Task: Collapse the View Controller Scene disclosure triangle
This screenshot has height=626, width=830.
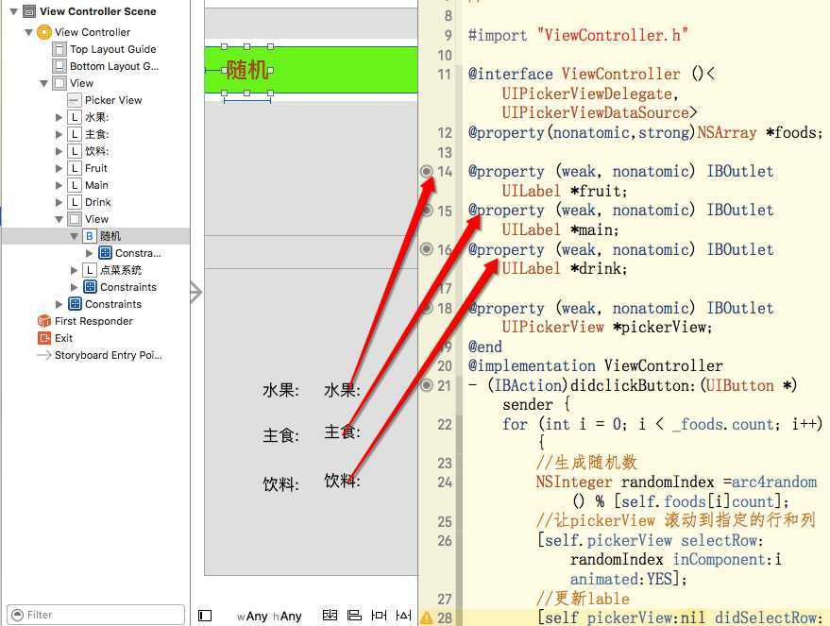Action: 14,11
